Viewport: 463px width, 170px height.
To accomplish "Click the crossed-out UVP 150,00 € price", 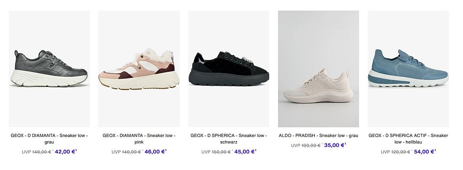I will coord(216,152).
